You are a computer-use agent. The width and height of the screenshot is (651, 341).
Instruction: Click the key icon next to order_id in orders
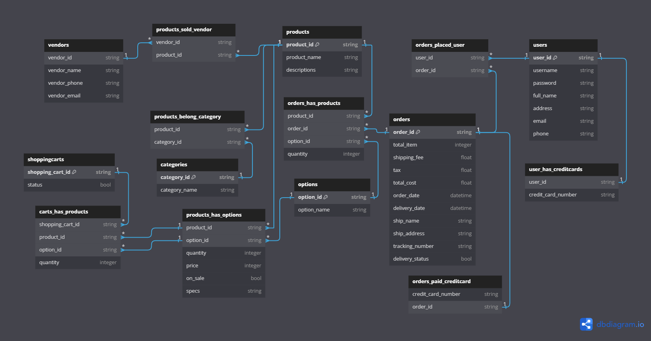click(418, 132)
